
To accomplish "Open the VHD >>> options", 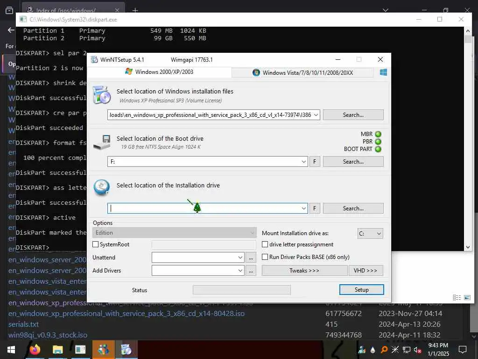I will click(366, 271).
